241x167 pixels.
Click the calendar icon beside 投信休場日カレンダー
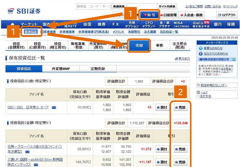coord(199,85)
